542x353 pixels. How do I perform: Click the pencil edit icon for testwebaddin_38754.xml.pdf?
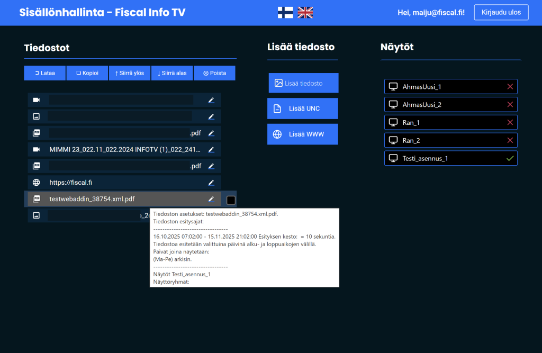(211, 199)
